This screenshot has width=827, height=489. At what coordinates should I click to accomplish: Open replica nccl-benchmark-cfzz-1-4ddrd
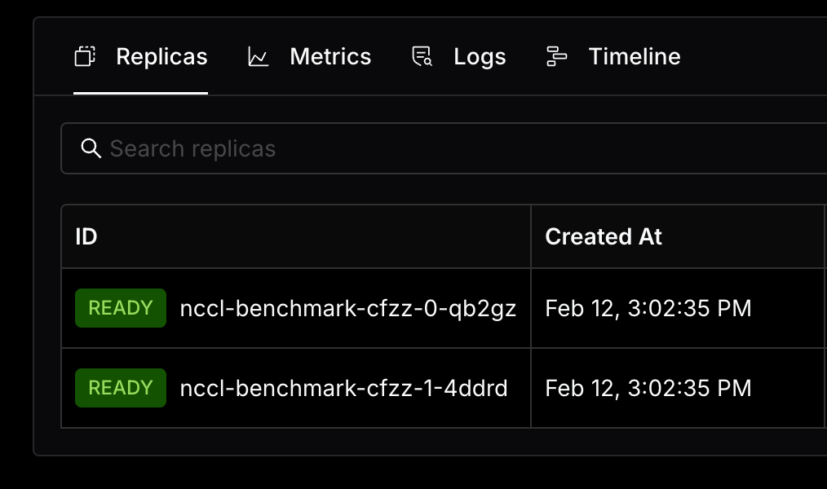344,389
